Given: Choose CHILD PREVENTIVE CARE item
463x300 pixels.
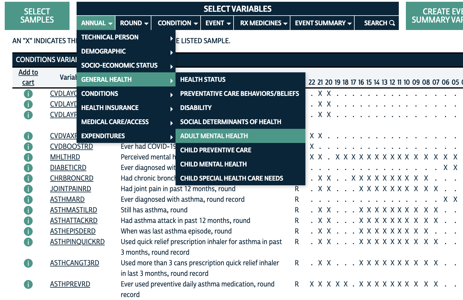Looking at the screenshot, I should [240, 150].
